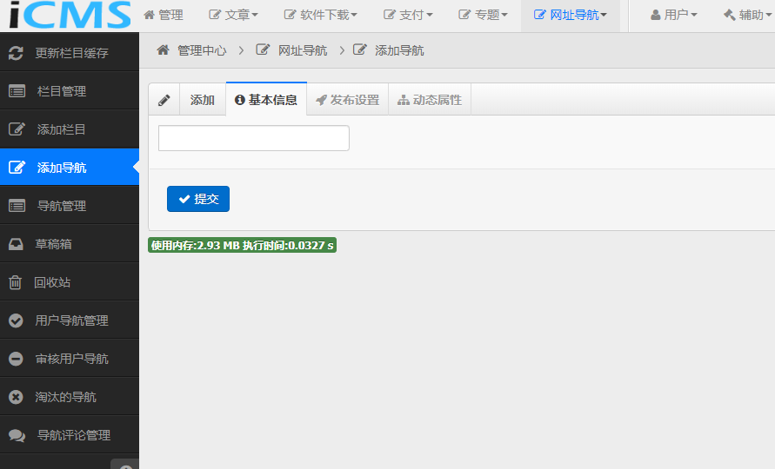
Task: Expand the 用户 dropdown menu
Action: 674,16
